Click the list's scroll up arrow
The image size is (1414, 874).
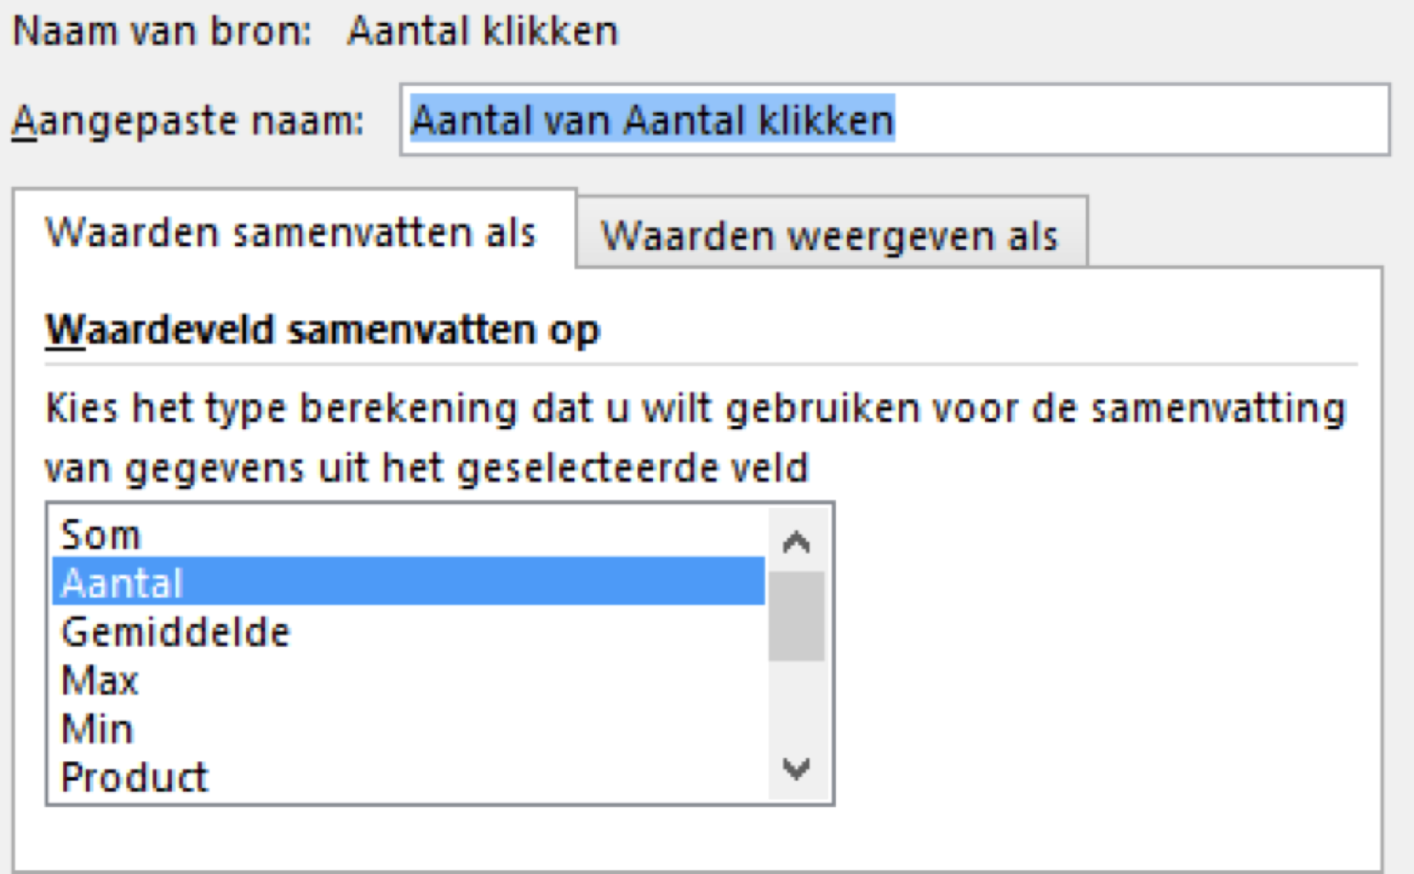797,543
